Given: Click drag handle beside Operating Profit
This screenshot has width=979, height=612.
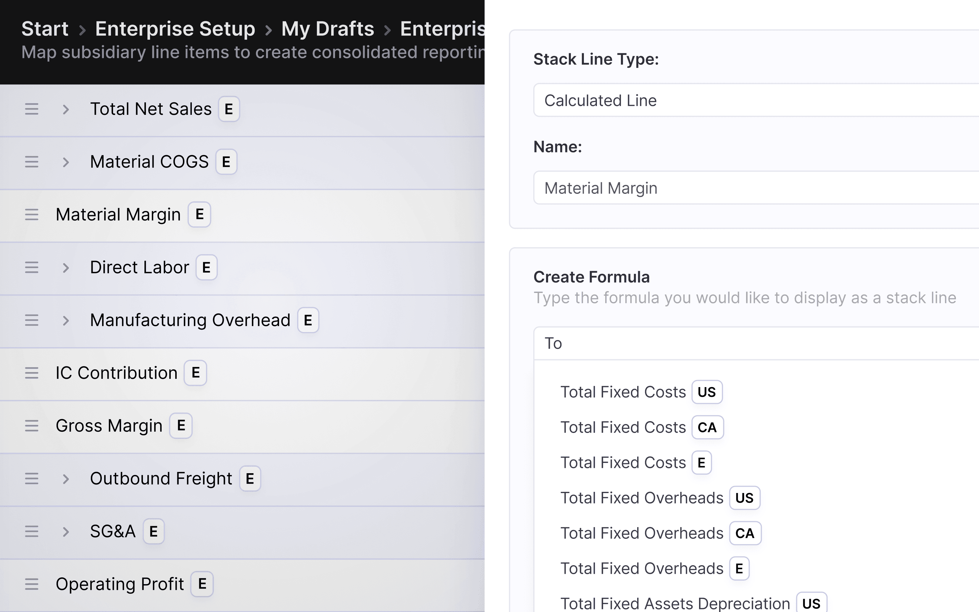Looking at the screenshot, I should click(x=32, y=584).
